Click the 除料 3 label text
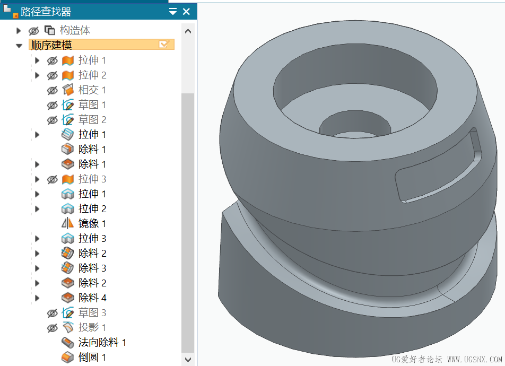The height and width of the screenshot is (366, 505). [x=92, y=268]
